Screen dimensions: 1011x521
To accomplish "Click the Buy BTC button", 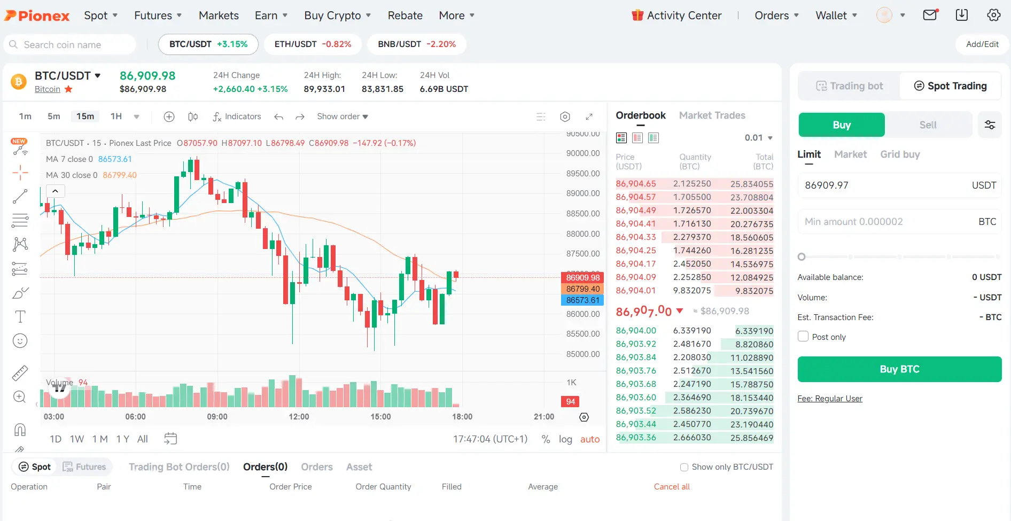I will pos(899,369).
